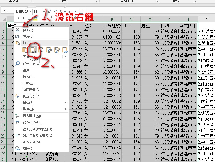Click the percent style icon
Image resolution: width=215 pixels, height=162 pixels.
(x=69, y=12)
